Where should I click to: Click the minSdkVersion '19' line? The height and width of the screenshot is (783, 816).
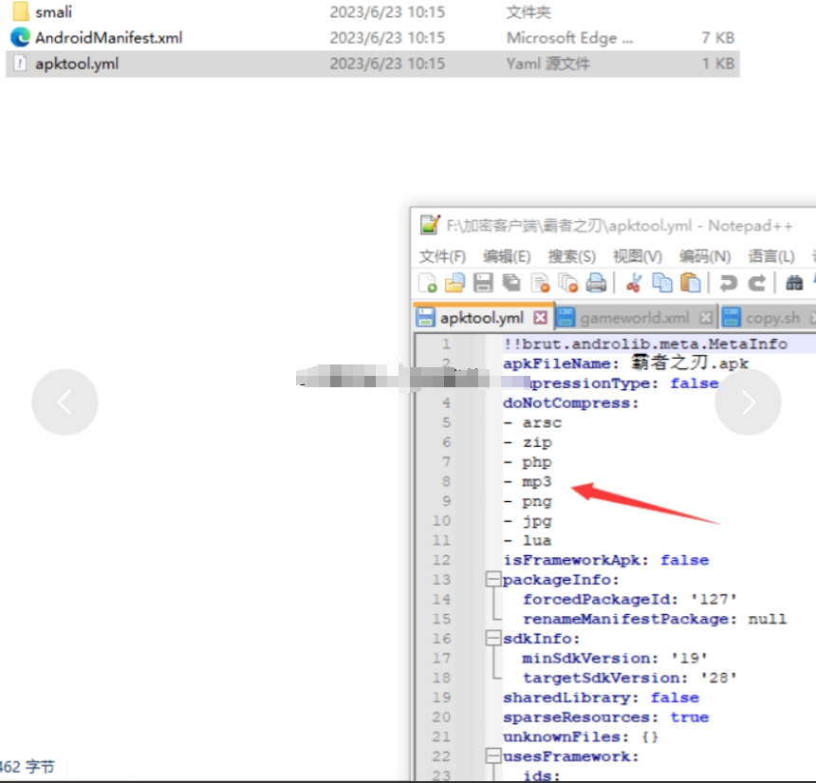(615, 659)
